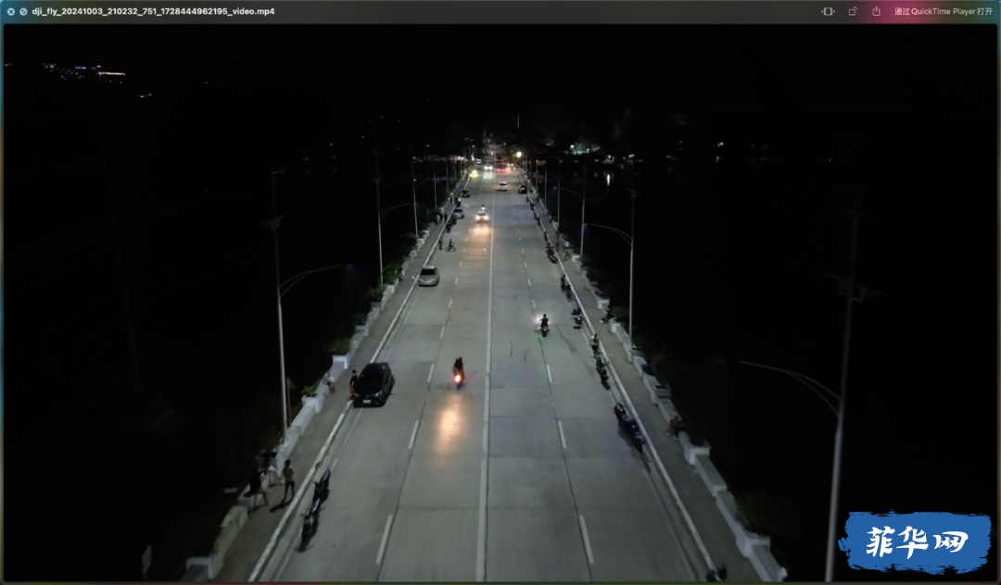The image size is (1001, 585).
Task: Click the parked scooter at the bottom-left curb
Action: [315, 508]
